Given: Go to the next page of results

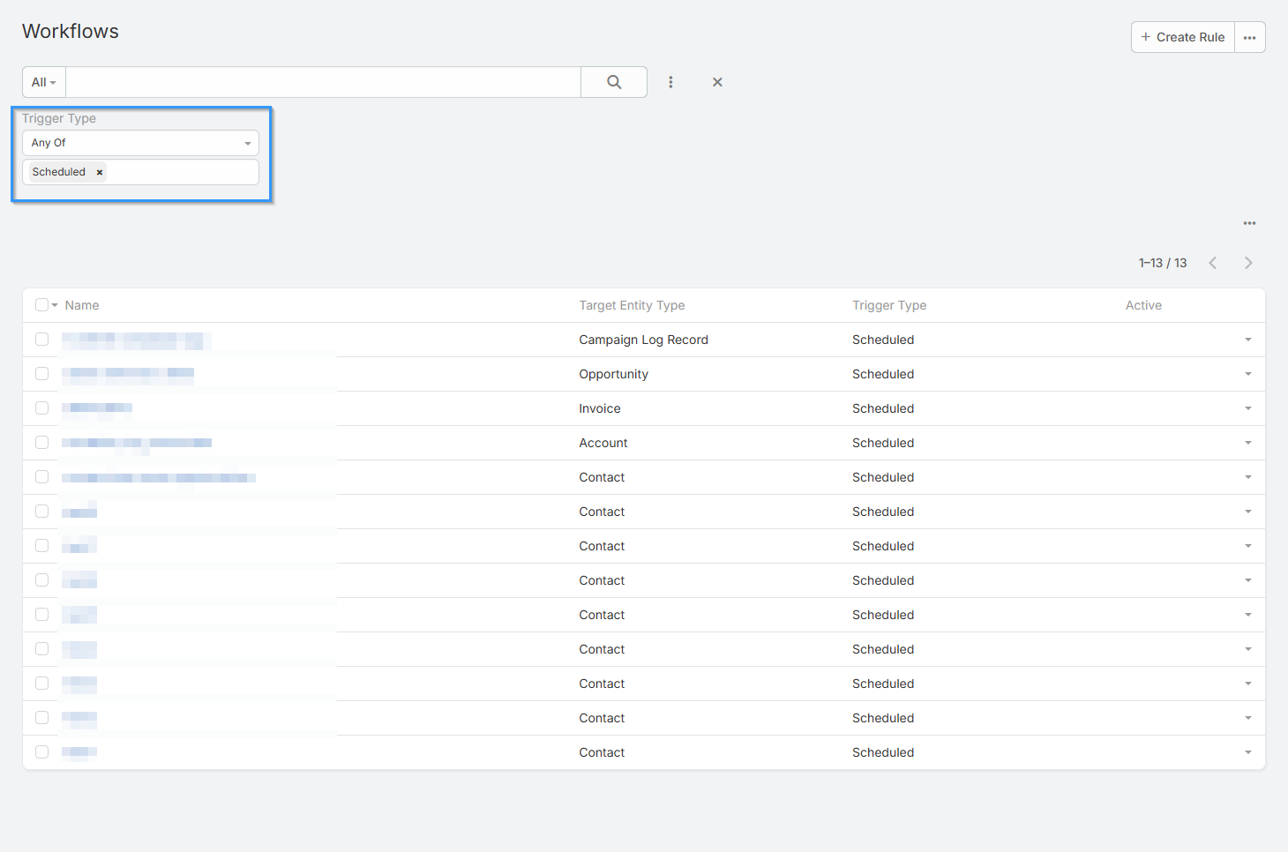Looking at the screenshot, I should coord(1248,263).
